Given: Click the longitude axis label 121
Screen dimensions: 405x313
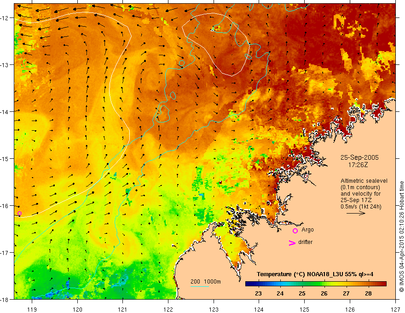Looking at the screenshot, I should click(123, 309).
